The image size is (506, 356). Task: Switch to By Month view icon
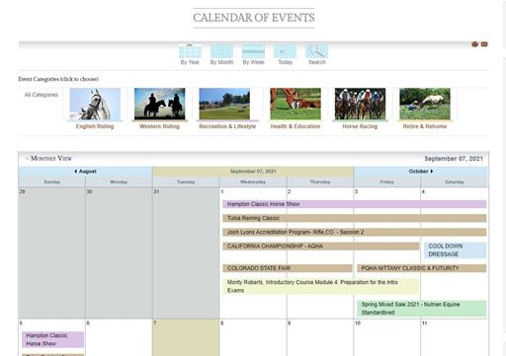click(221, 51)
